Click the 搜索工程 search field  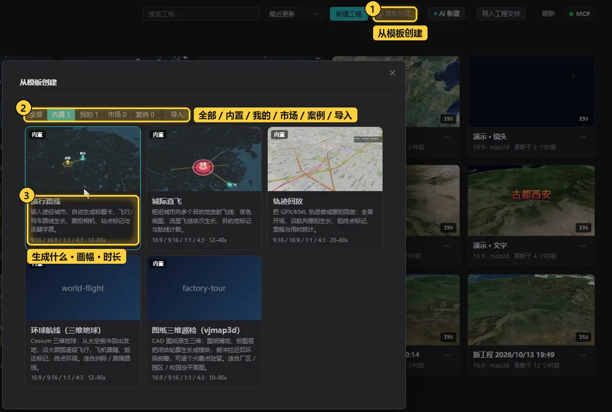pos(201,14)
